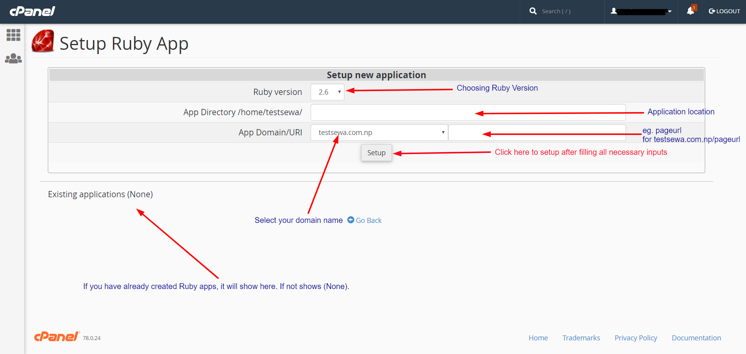Image resolution: width=746 pixels, height=354 pixels.
Task: Click the Go Back arrow icon
Action: [x=351, y=220]
